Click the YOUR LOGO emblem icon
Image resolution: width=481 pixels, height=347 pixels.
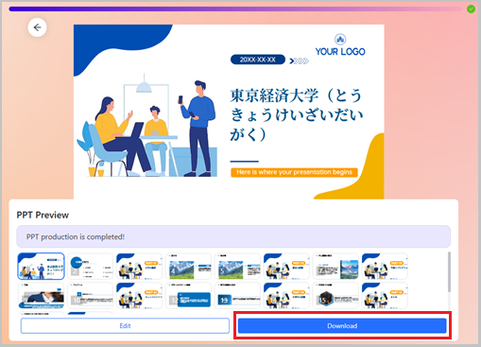point(340,40)
